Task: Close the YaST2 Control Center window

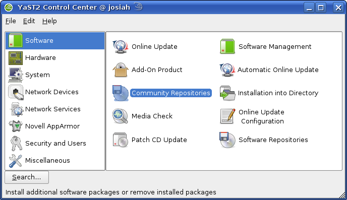Action: pos(338,8)
